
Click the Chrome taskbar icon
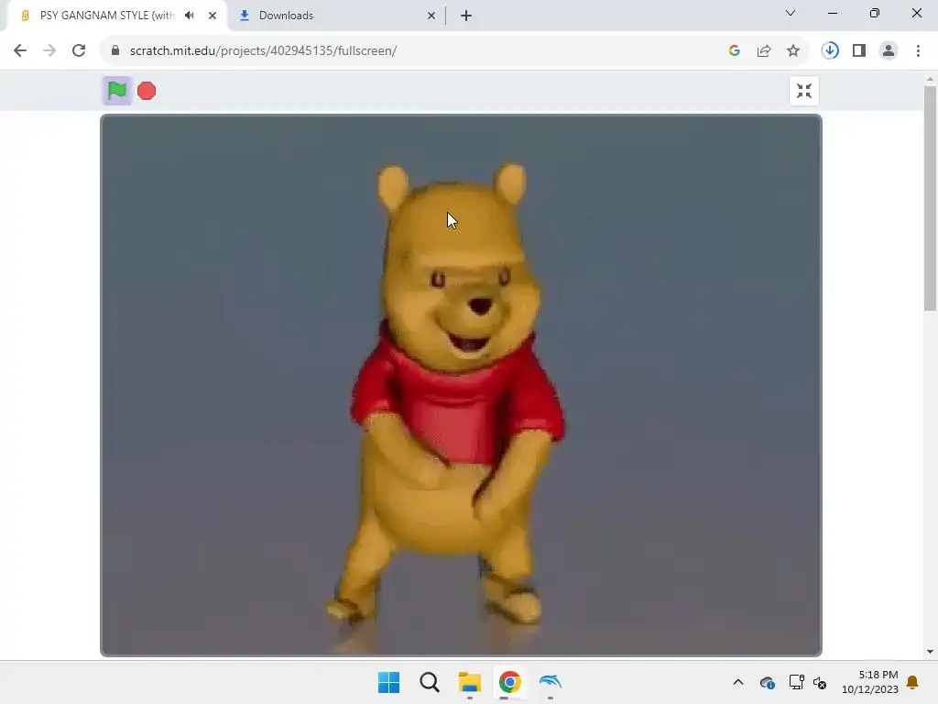point(509,682)
